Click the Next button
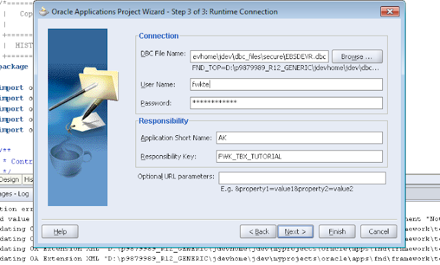The height and width of the screenshot is (265, 440). coord(295,231)
